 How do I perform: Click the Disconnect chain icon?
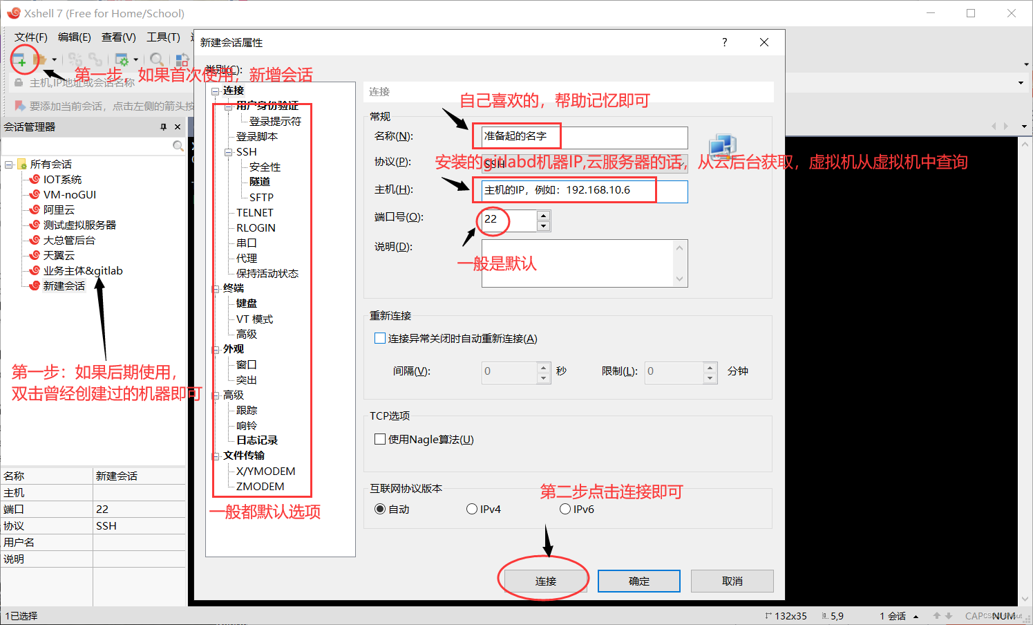tap(95, 59)
